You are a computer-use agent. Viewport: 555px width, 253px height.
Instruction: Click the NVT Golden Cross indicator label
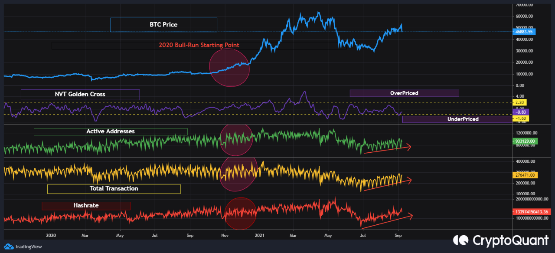click(80, 94)
